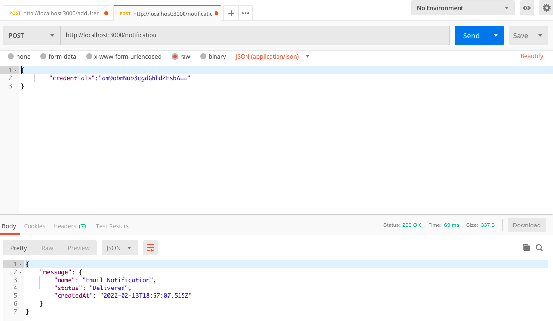Open the POST method dropdown
Viewport: 553px width, 321px height.
[x=32, y=35]
